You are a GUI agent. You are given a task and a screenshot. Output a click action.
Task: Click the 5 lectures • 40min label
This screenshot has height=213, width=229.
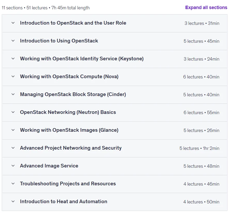(201, 95)
